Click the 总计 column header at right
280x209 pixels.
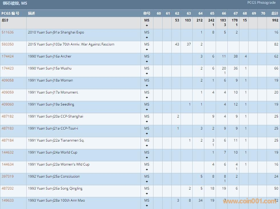(275, 13)
